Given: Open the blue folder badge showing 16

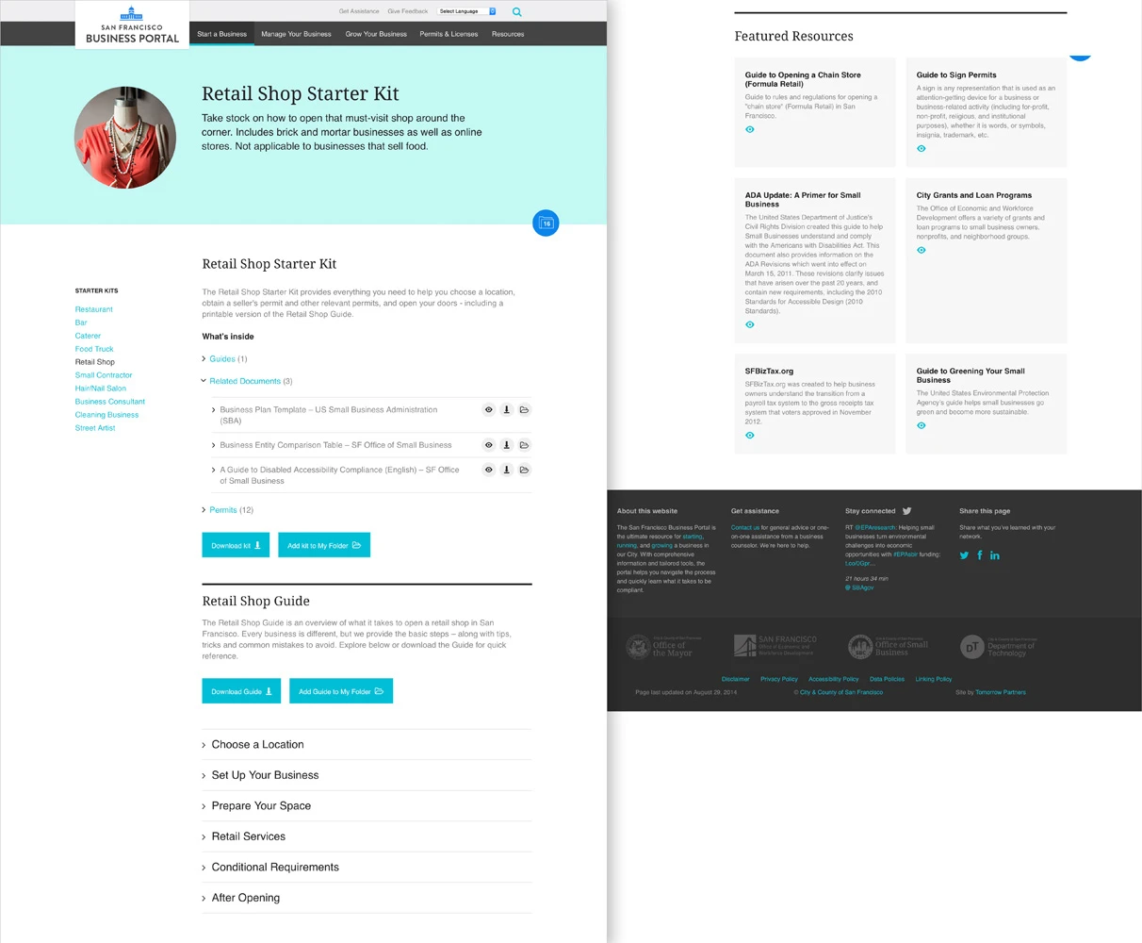Looking at the screenshot, I should coord(546,223).
